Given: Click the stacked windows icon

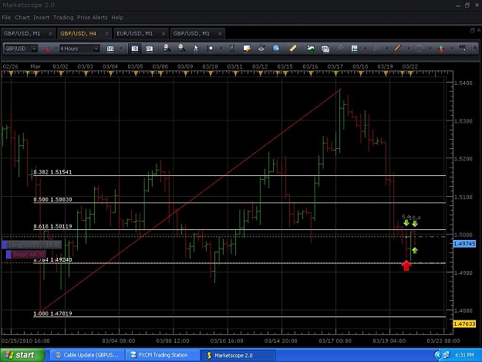Looking at the screenshot, I should (x=325, y=49).
